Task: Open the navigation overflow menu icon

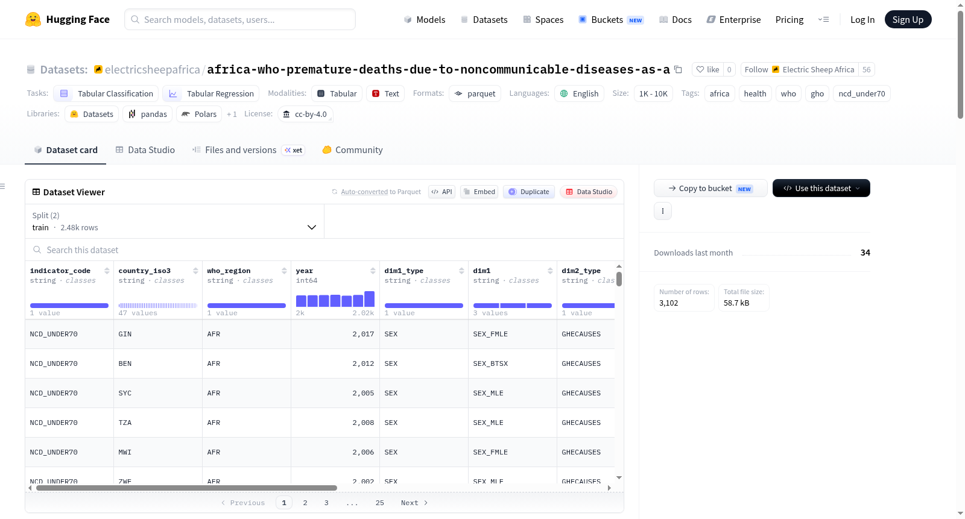Action: coord(823,19)
